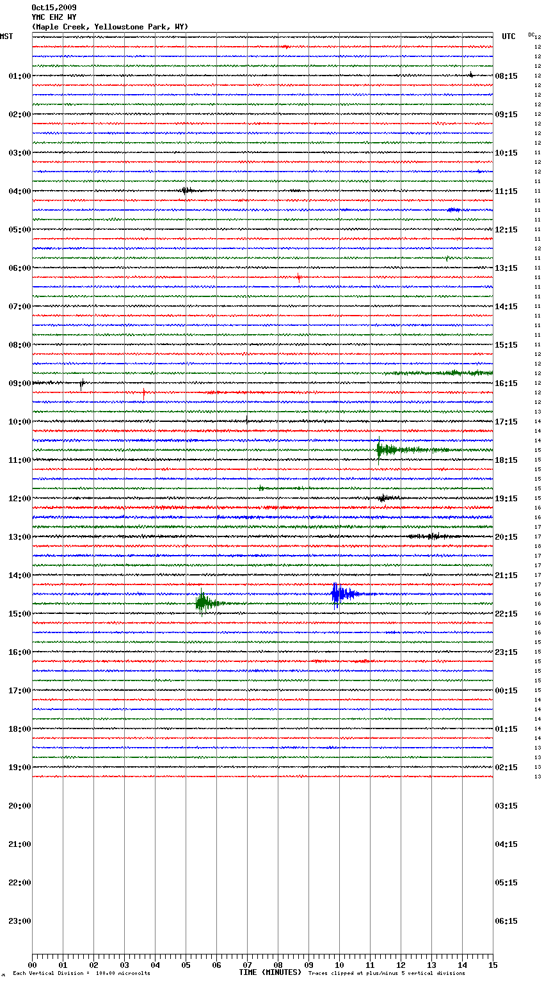
Task: Click the blue blip near the end of the 04:30 trace
Action: click(x=454, y=209)
